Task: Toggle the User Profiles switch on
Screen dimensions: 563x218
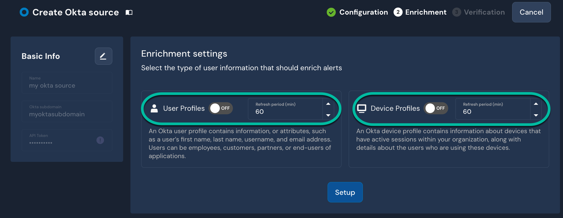Action: (x=221, y=108)
